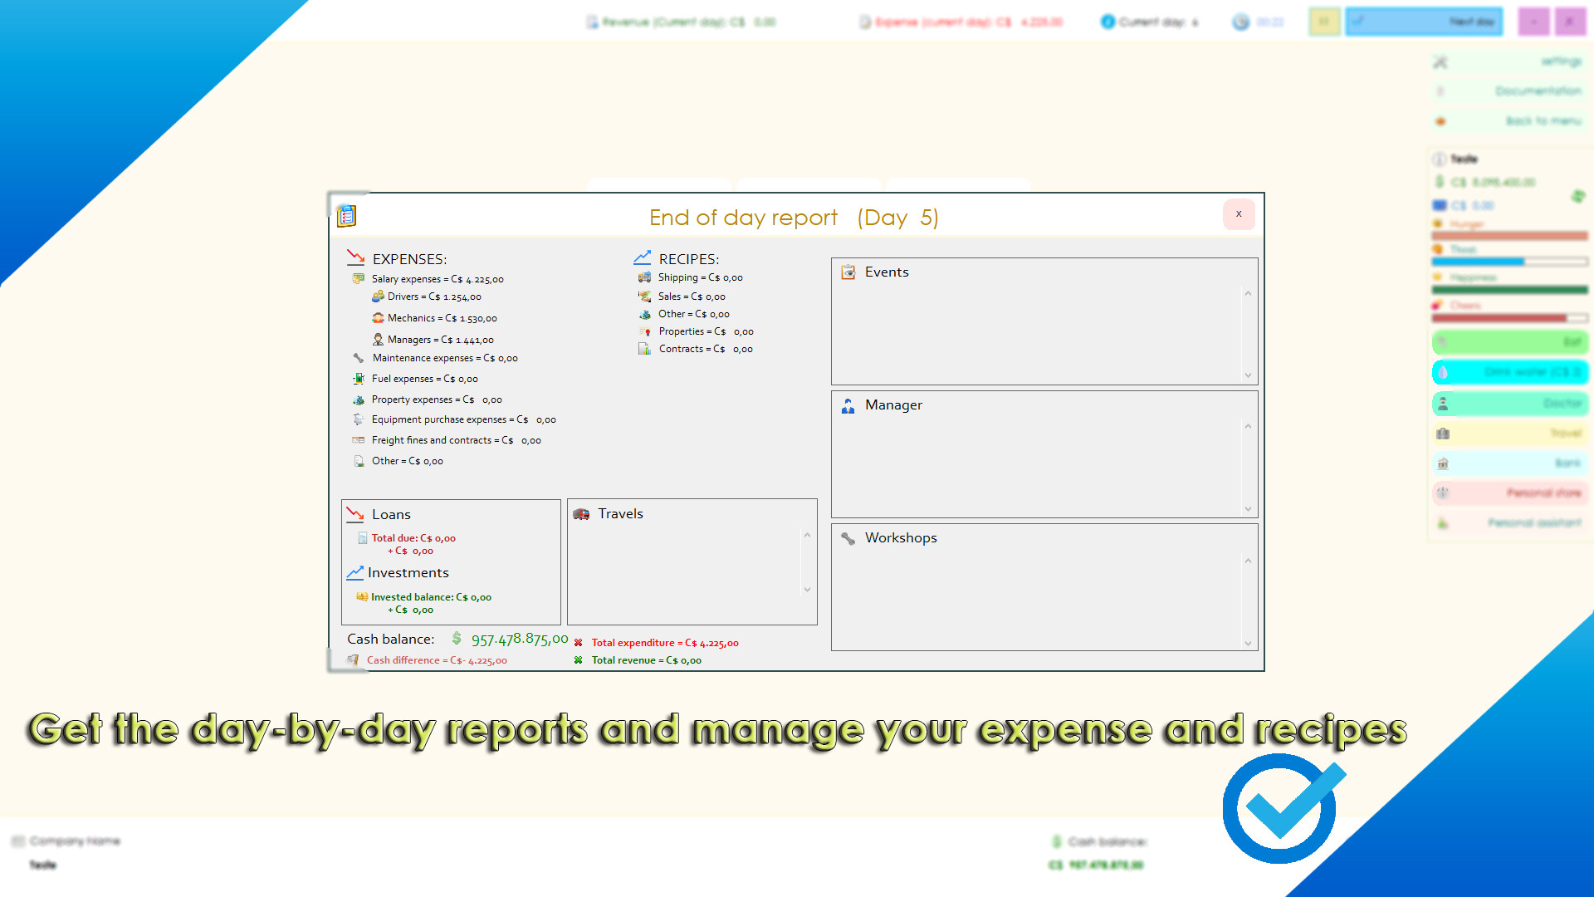Open Documentation from the right sidebar

pos(1538,91)
